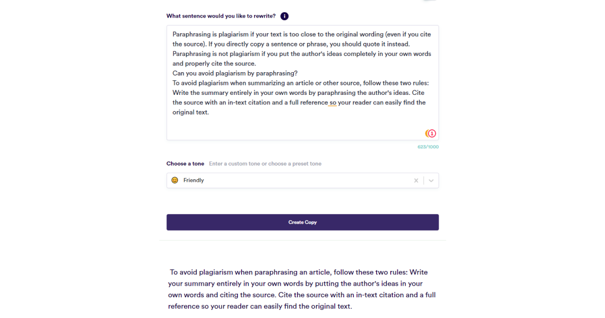The image size is (605, 318).
Task: Click the info icon beside the rewrite question
Action: [x=284, y=16]
